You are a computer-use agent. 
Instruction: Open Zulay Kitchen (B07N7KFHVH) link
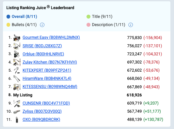(x=50, y=62)
